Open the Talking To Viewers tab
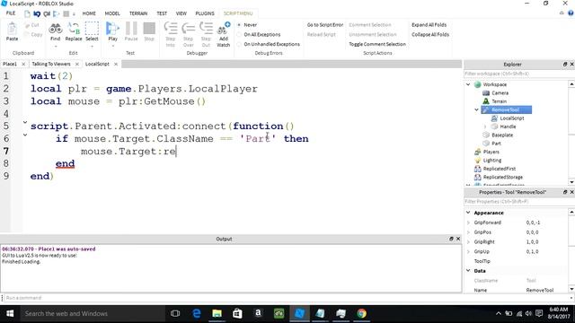 (x=51, y=64)
